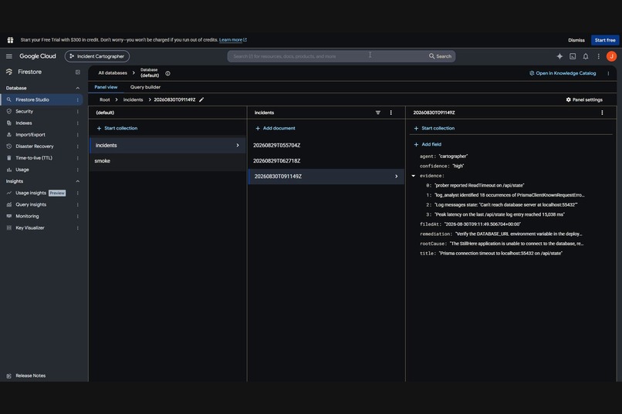This screenshot has height=414, width=622.
Task: Click the title field value Prisma connection timeout
Action: [500, 254]
